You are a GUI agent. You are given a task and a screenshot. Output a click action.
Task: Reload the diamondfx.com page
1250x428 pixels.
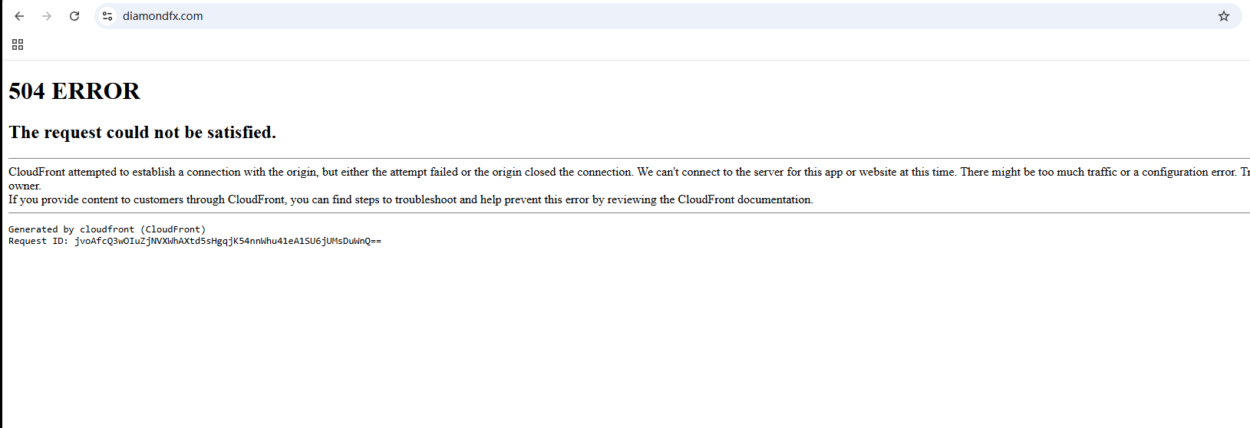74,16
